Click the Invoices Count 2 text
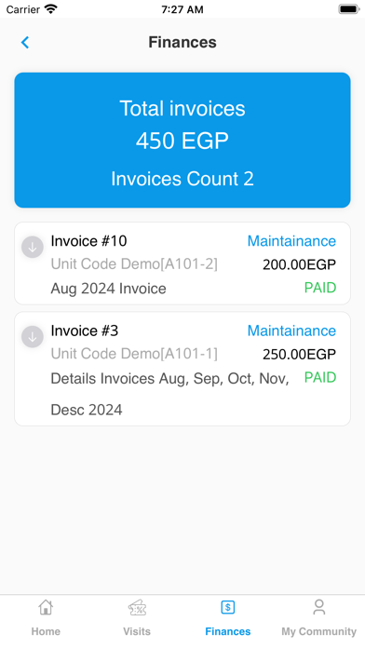 pyautogui.click(x=182, y=179)
